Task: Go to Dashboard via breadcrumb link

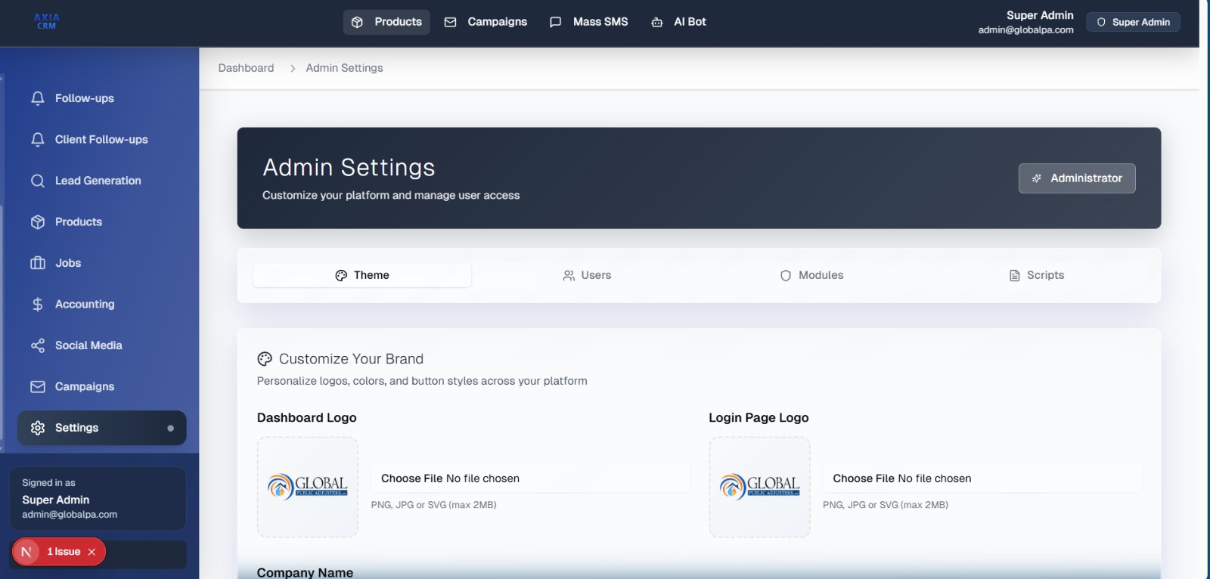Action: coord(246,68)
